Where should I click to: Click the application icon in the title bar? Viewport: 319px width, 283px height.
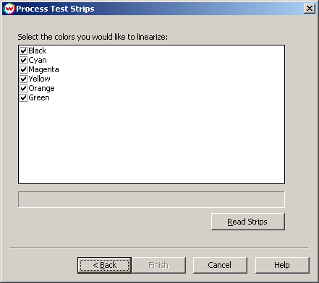click(9, 9)
